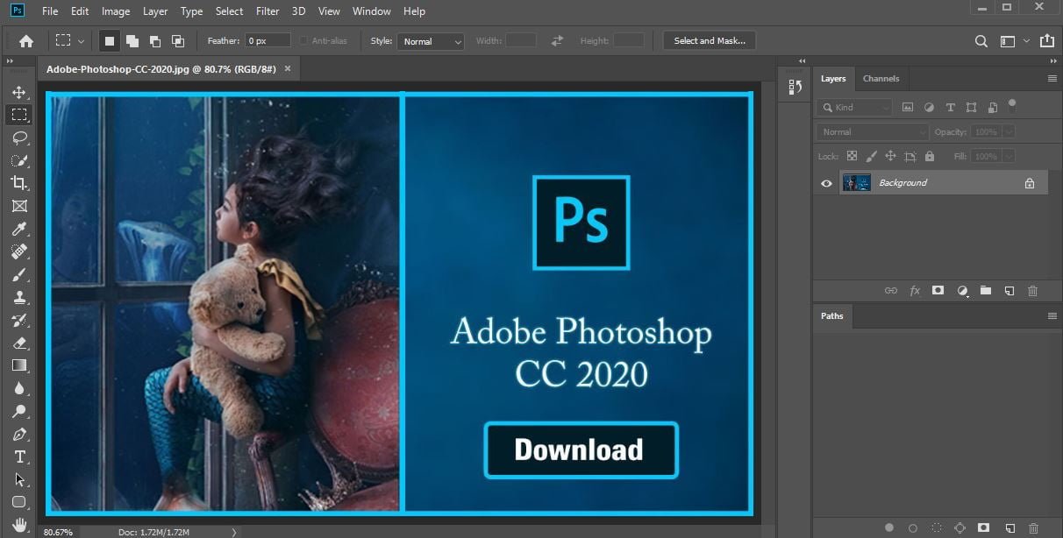Create a new layer with plus icon
The width and height of the screenshot is (1063, 538).
click(1009, 291)
